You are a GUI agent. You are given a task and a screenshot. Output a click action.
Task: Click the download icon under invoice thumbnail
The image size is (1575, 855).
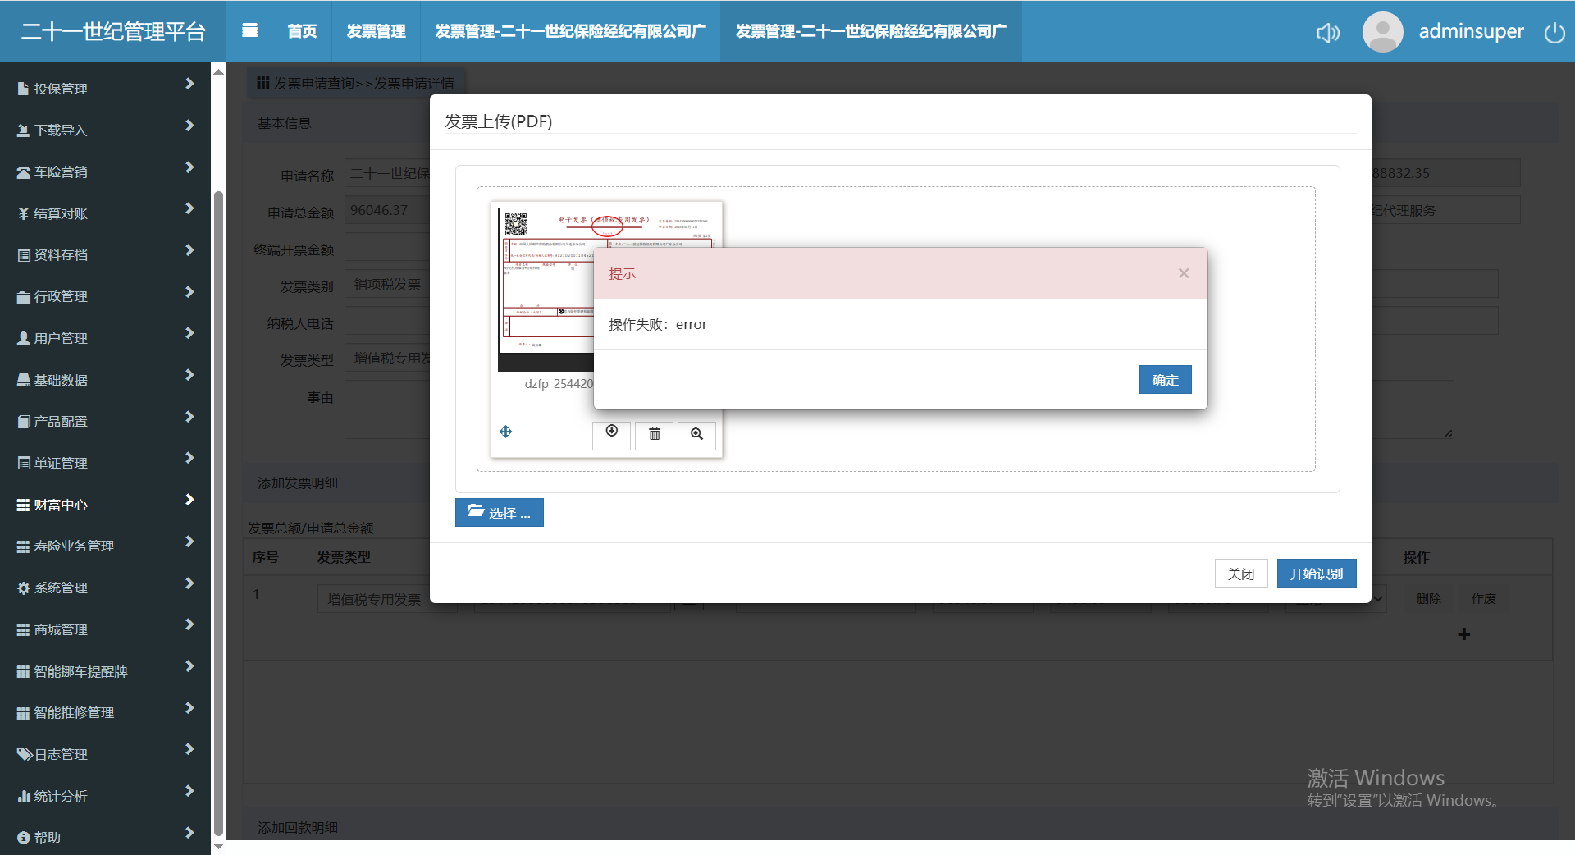pos(612,434)
